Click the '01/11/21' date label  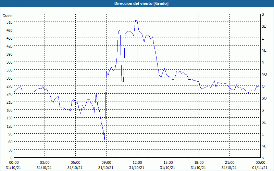[260, 168]
